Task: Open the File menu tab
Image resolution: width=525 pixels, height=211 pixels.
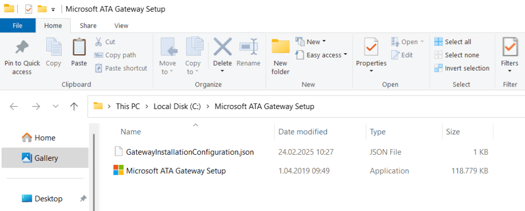Action: tap(17, 25)
